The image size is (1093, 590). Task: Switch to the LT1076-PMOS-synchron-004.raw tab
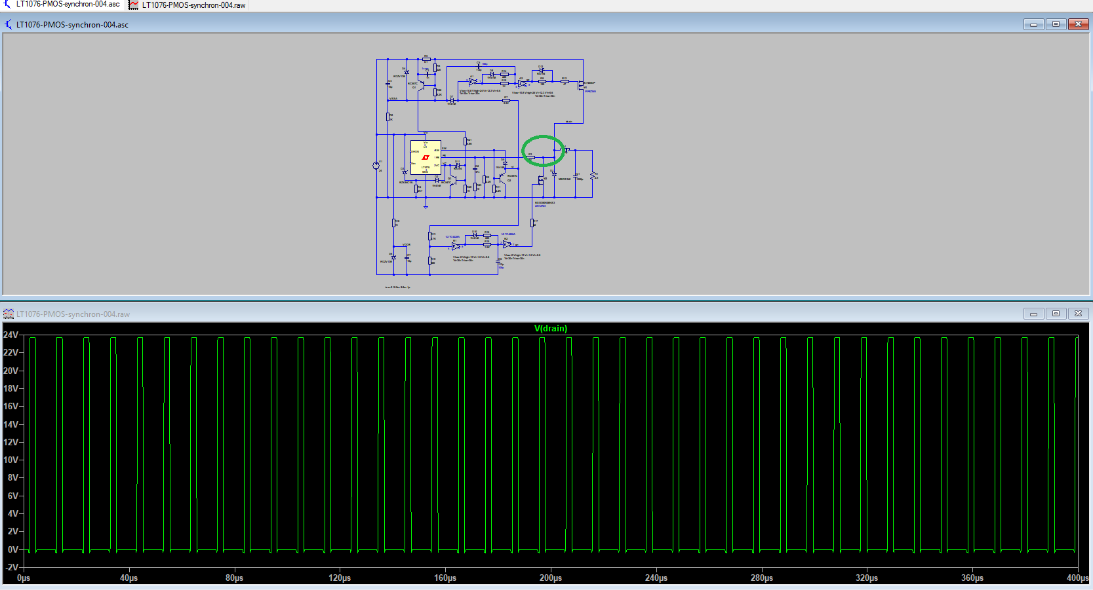coord(188,5)
